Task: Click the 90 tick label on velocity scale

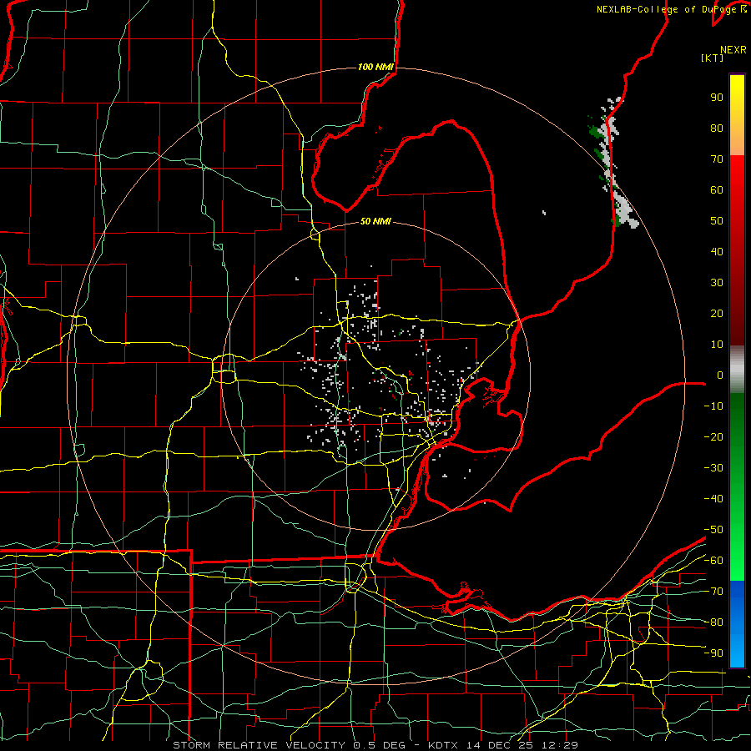Action: click(x=717, y=98)
